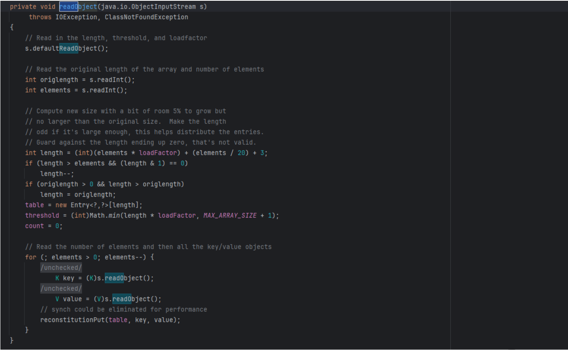Image resolution: width=568 pixels, height=350 pixels.
Task: Click 'origlength' in its int declaration line
Action: point(59,80)
